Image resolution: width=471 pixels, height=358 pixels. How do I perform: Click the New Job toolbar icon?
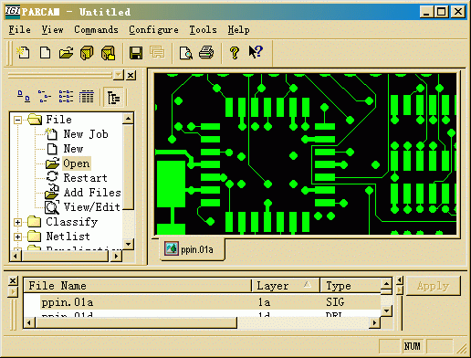tap(24, 53)
